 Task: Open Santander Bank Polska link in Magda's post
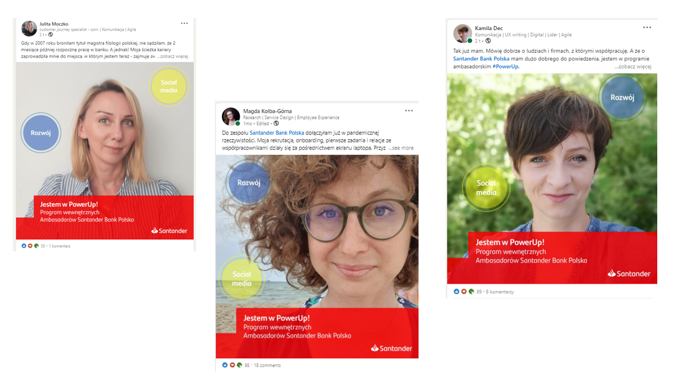[x=277, y=132]
